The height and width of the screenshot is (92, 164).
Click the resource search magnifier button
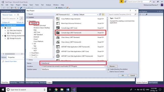tap(21, 18)
